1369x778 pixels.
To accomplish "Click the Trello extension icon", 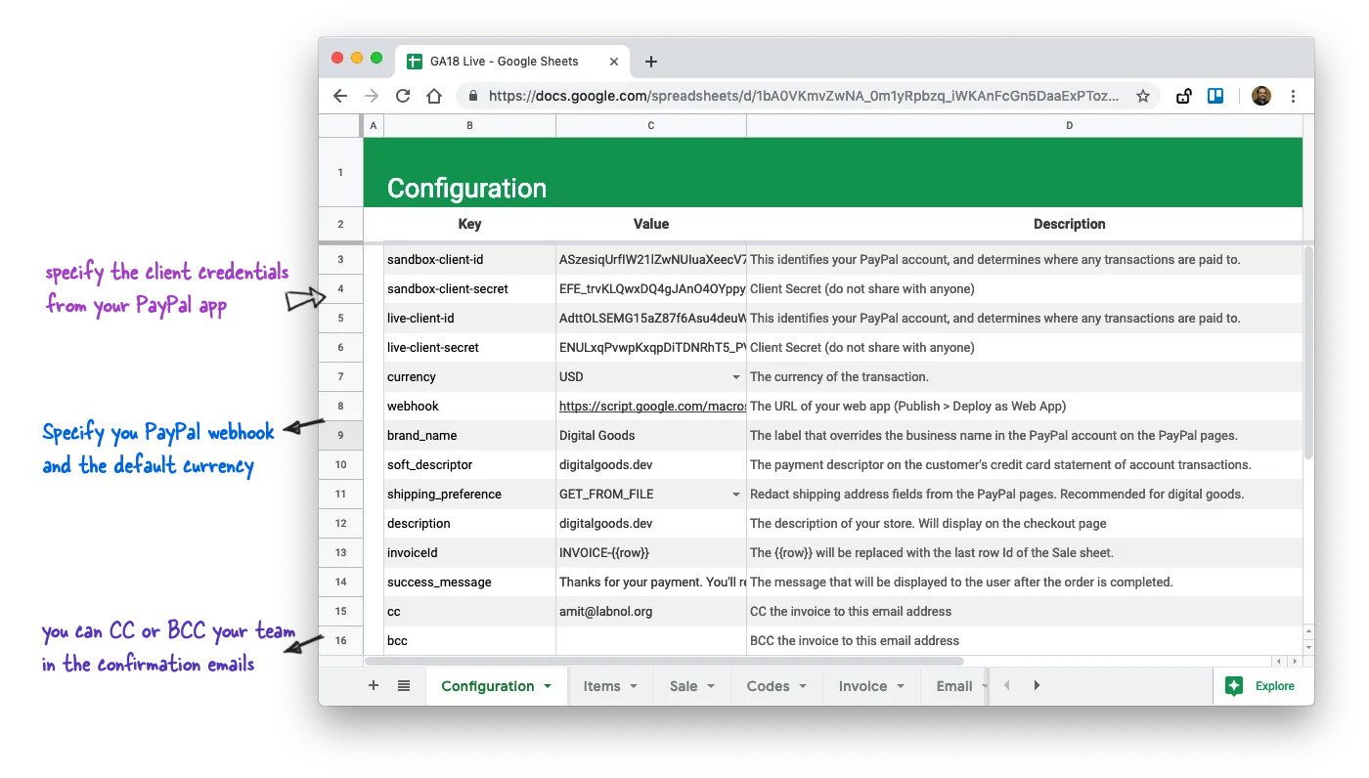I will pyautogui.click(x=1214, y=96).
